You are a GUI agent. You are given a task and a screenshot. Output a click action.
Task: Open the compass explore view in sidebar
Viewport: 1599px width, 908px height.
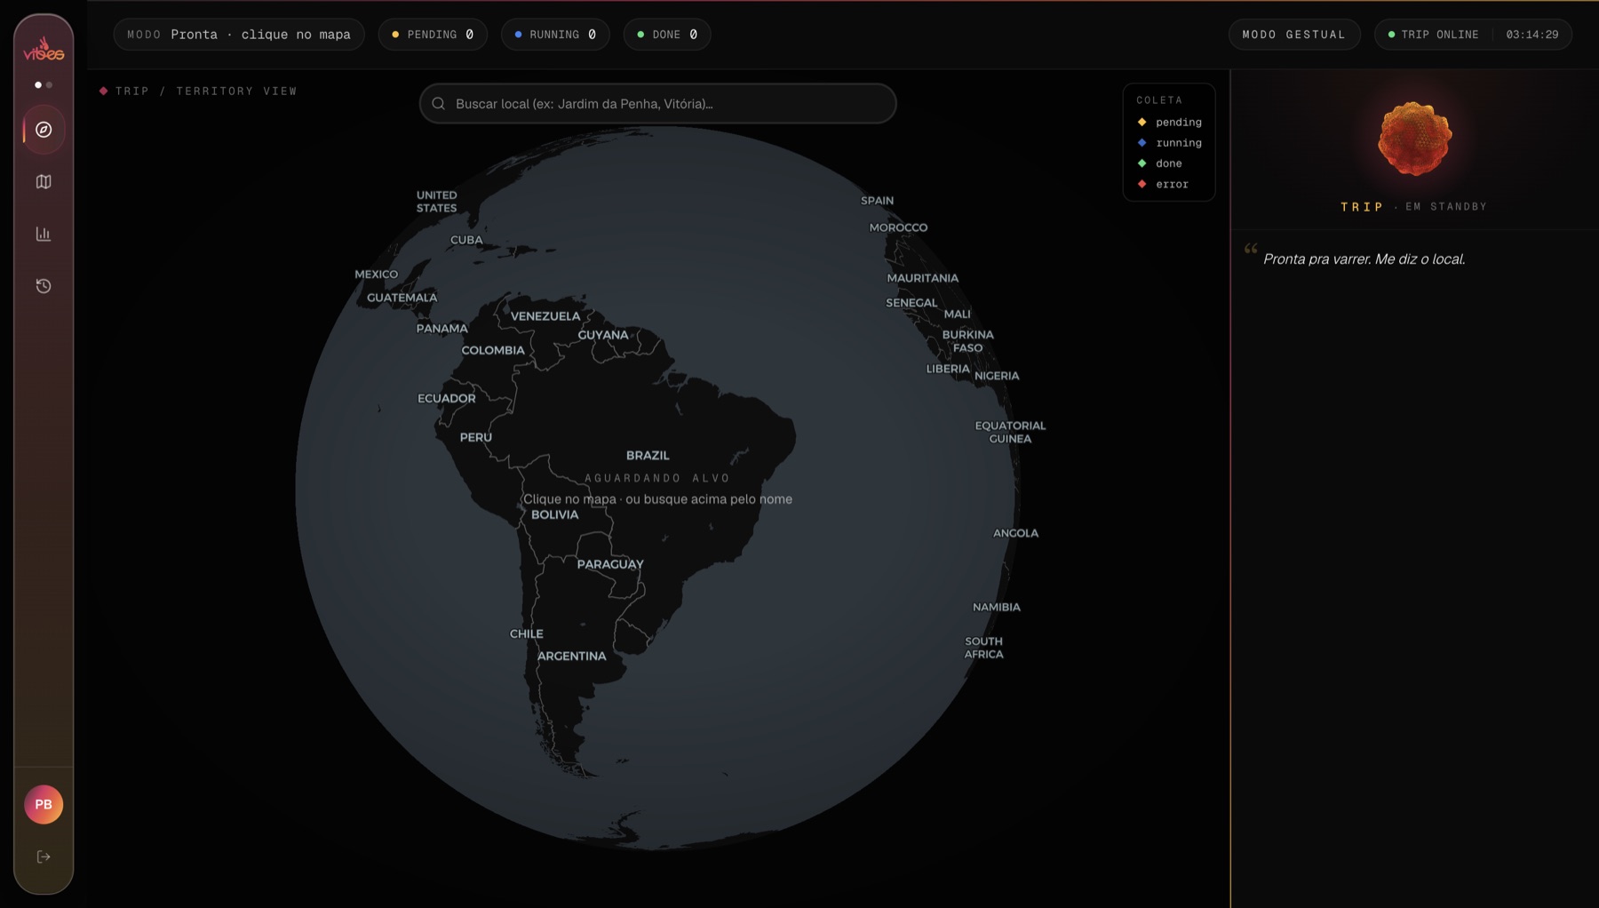click(44, 130)
